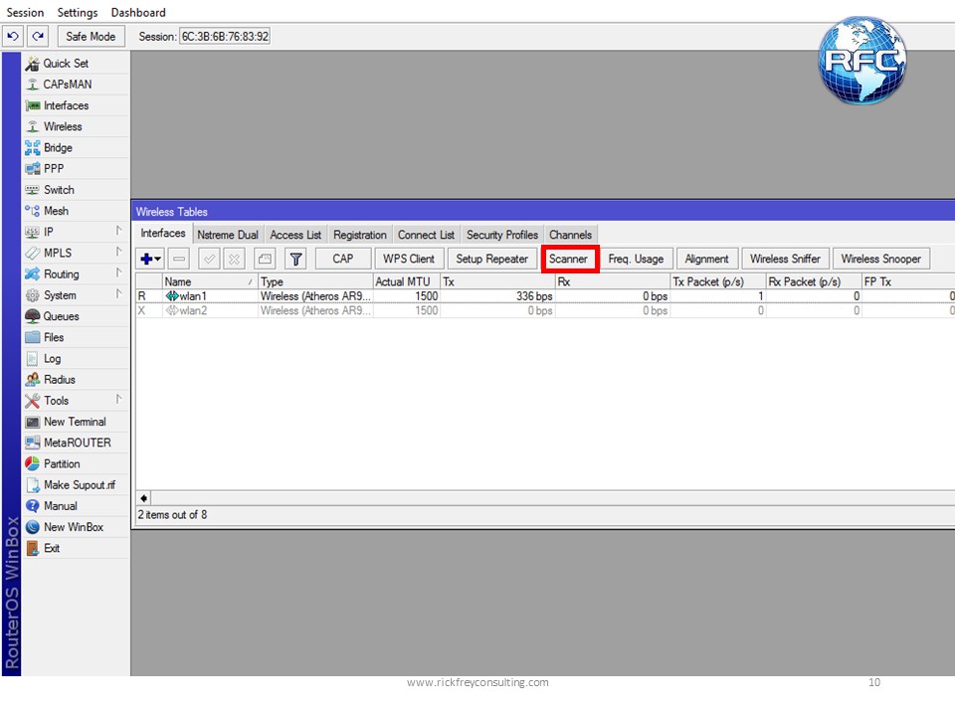Viewport: 955px width, 716px height.
Task: Select the wlan1 interface row
Action: [x=545, y=296]
